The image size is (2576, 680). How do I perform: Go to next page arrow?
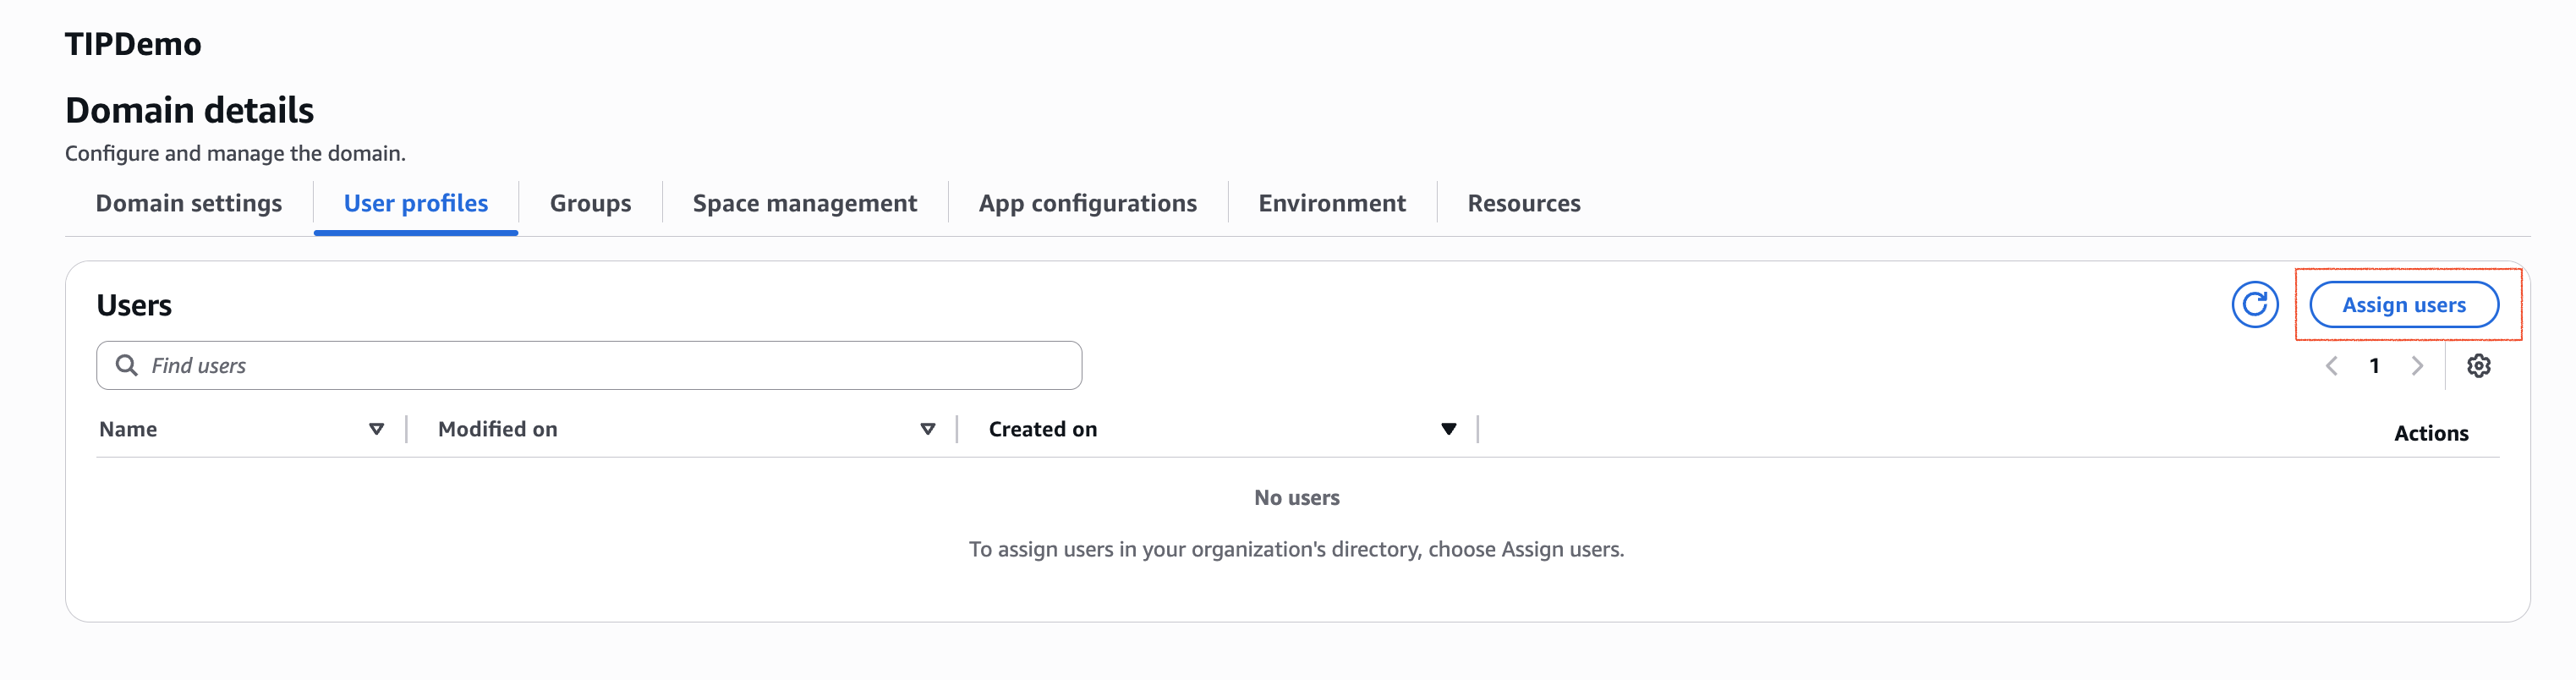pos(2417,366)
